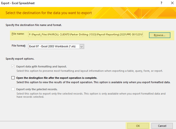
Task: Click the "Specify export options." heading text
Action: click(20, 59)
